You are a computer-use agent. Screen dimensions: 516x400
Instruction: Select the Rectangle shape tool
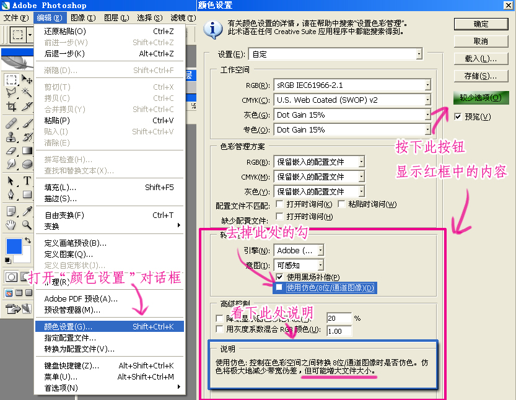[27, 194]
